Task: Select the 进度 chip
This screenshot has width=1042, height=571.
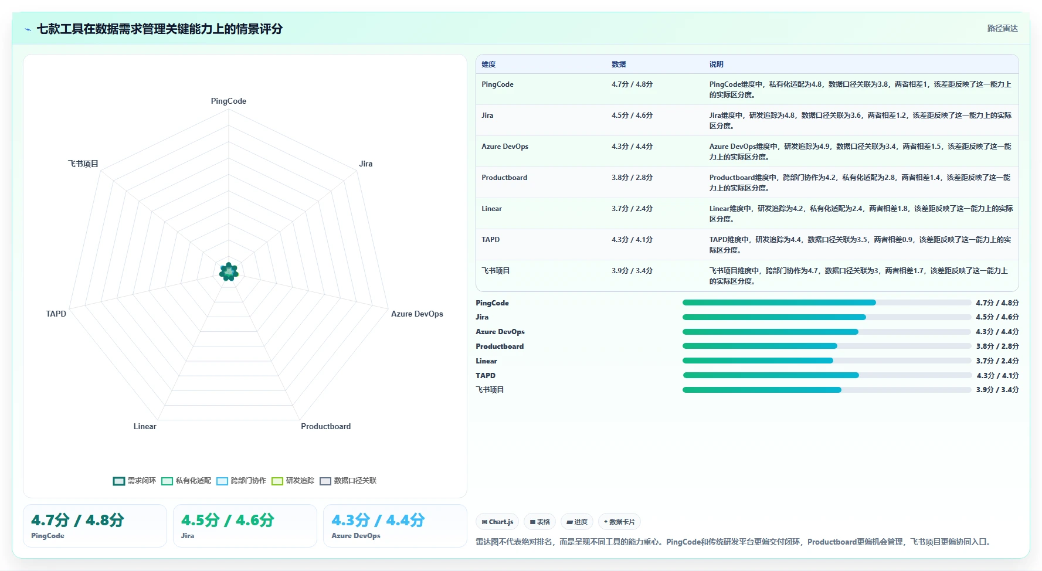Action: coord(577,522)
